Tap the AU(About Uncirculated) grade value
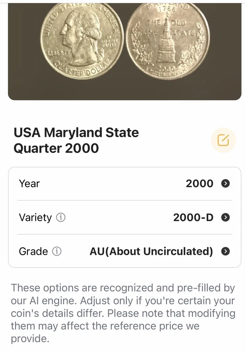Viewport: 245px width, 353px height. tap(152, 252)
